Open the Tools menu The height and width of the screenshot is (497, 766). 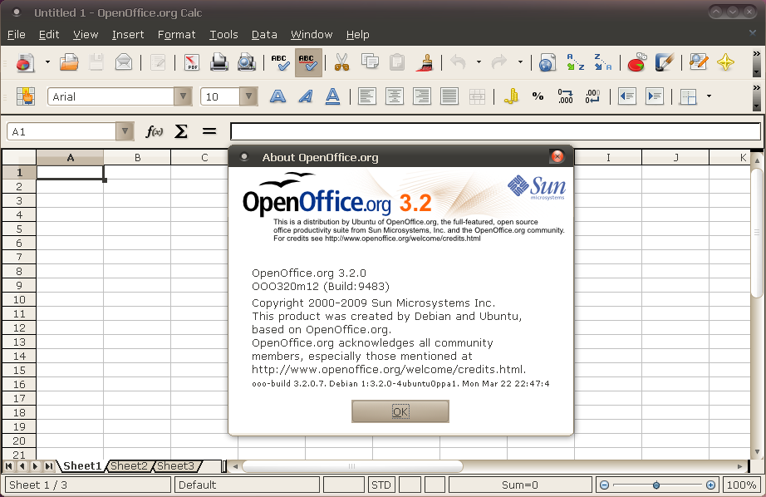[x=223, y=35]
